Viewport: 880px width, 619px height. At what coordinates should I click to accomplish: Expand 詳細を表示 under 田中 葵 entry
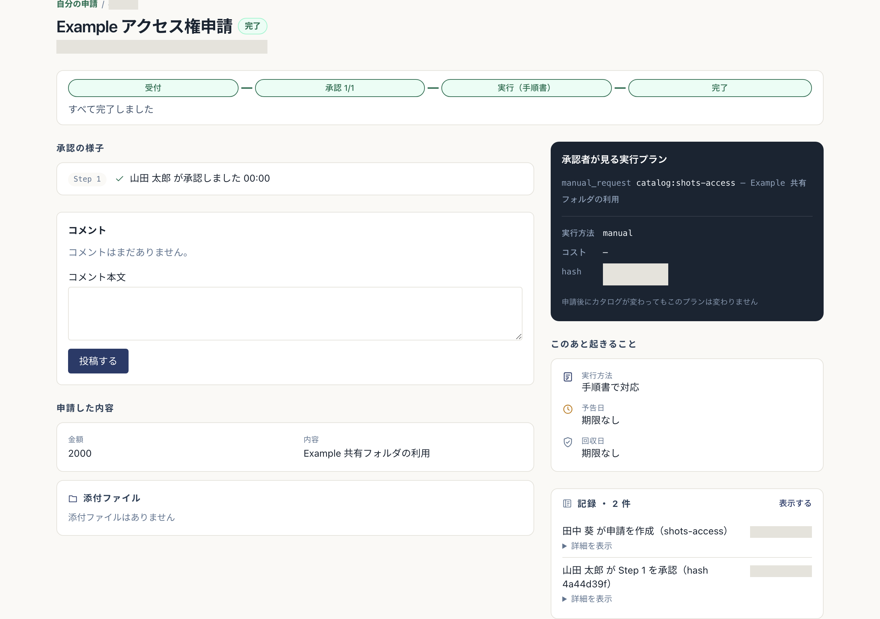click(x=587, y=546)
